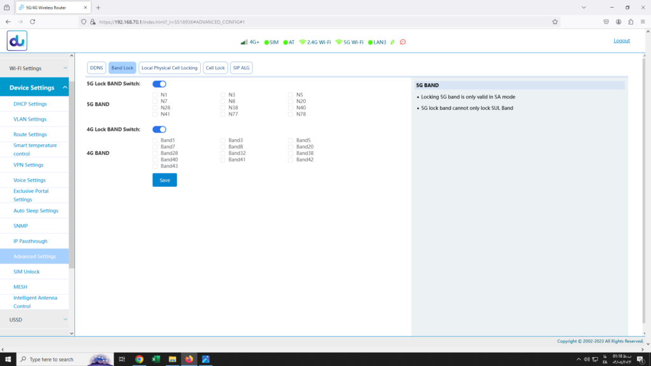Image resolution: width=651 pixels, height=366 pixels.
Task: Click the 4G+ signal strength icon
Action: point(243,42)
